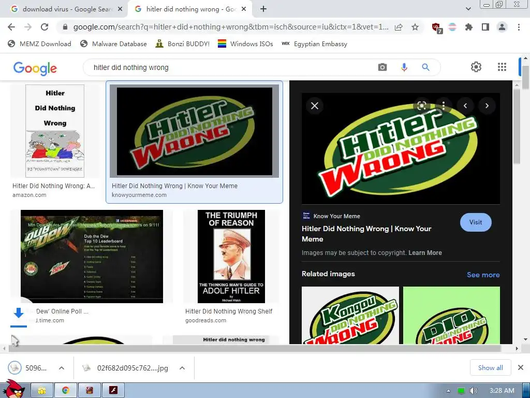Open the Extensions puzzle piece menu

[468, 27]
